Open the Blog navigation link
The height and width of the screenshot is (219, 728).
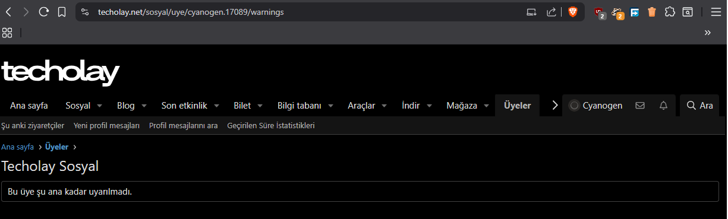tap(126, 106)
